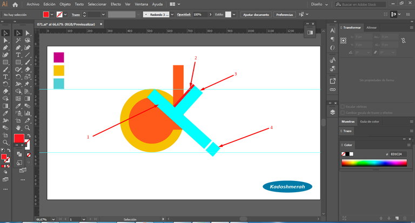Open the Color panel options menu
This screenshot has height=223, width=415.
409,145
